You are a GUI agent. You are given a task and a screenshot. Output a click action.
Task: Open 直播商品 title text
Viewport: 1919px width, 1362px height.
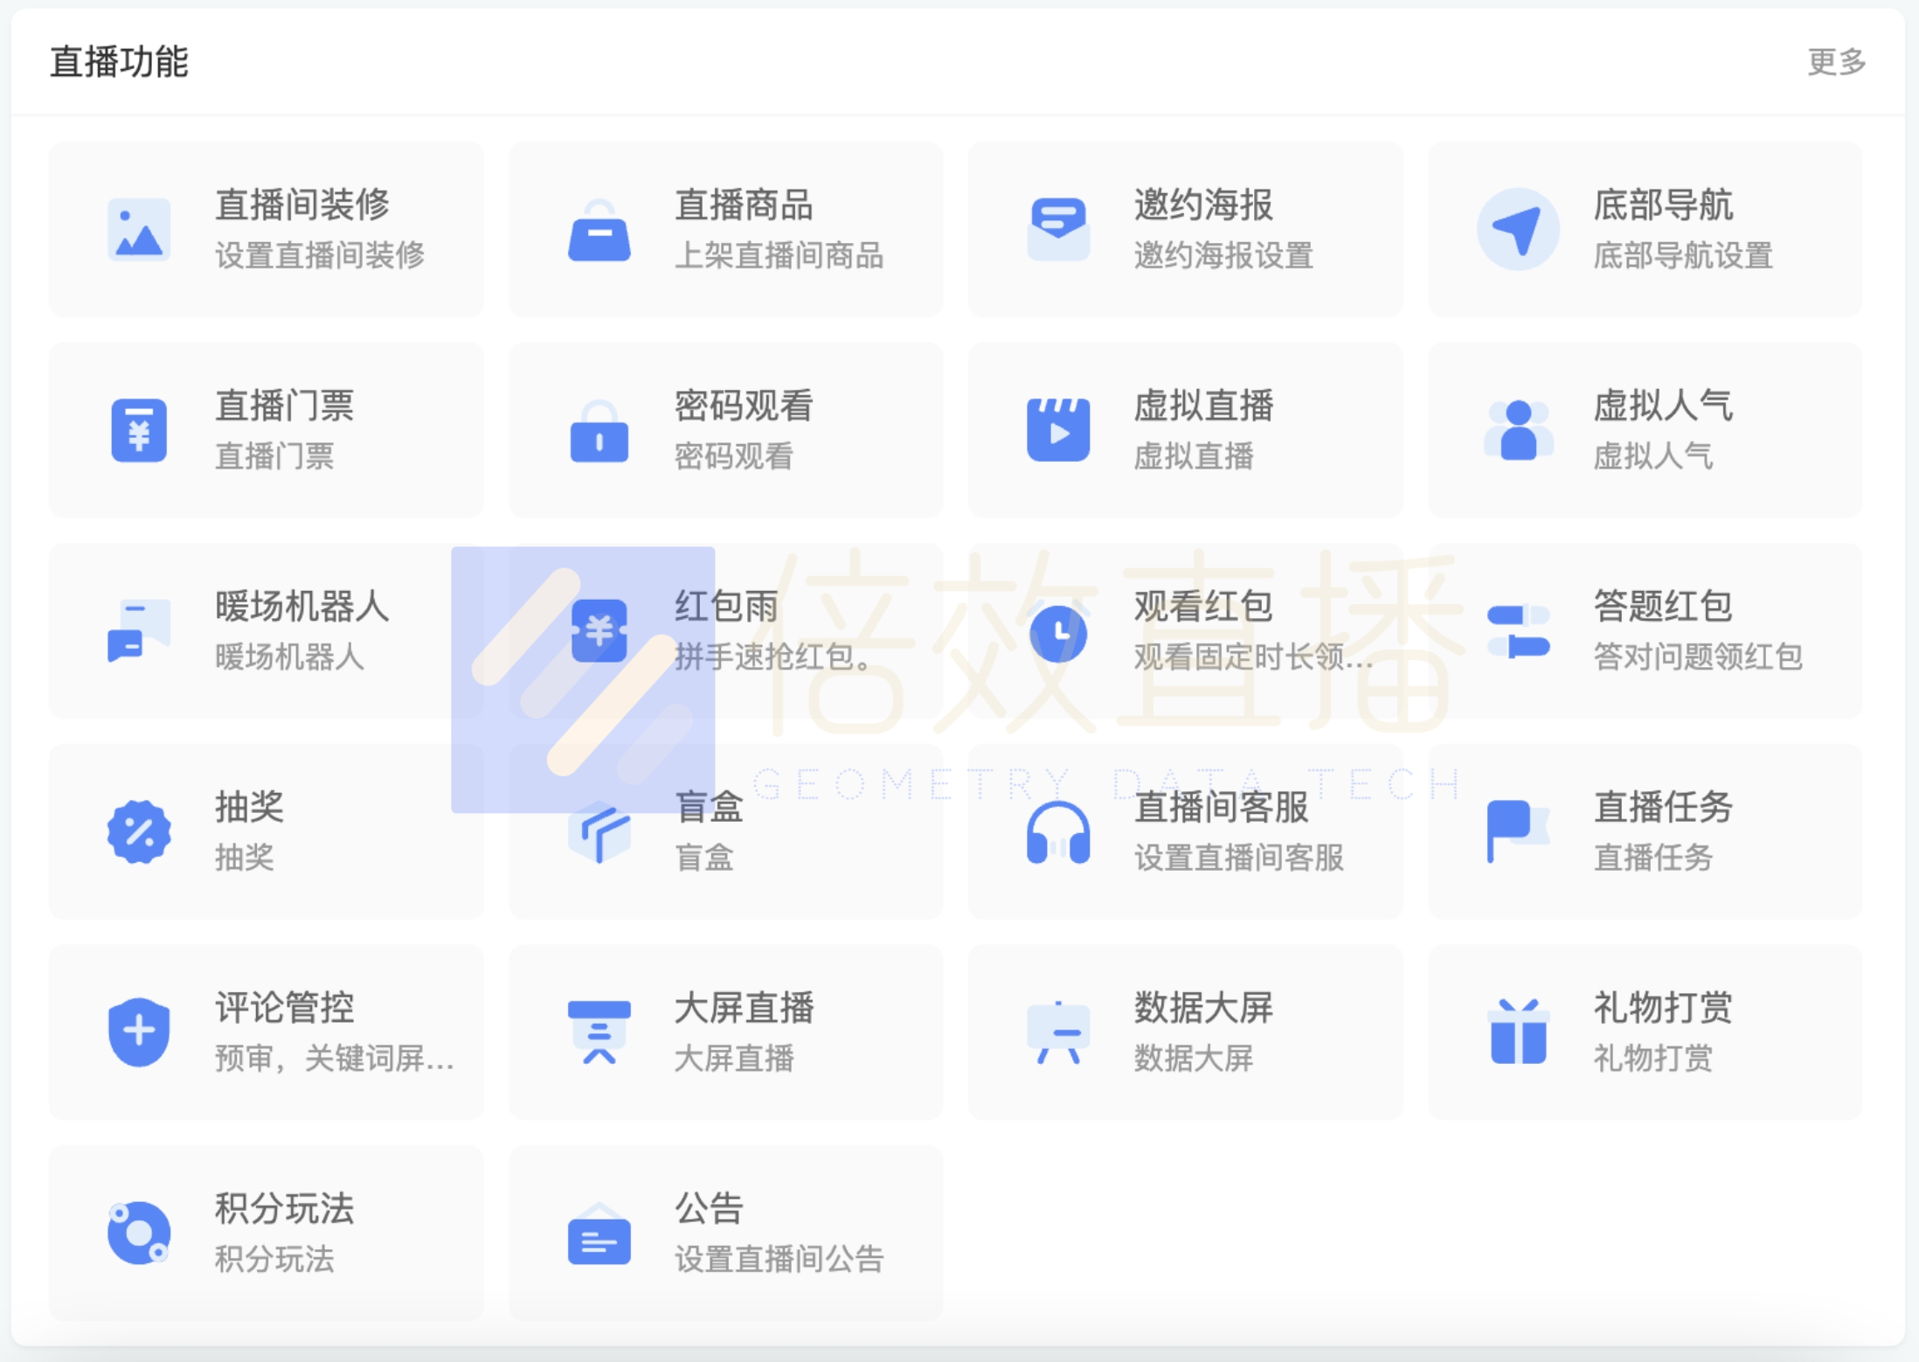pos(745,205)
